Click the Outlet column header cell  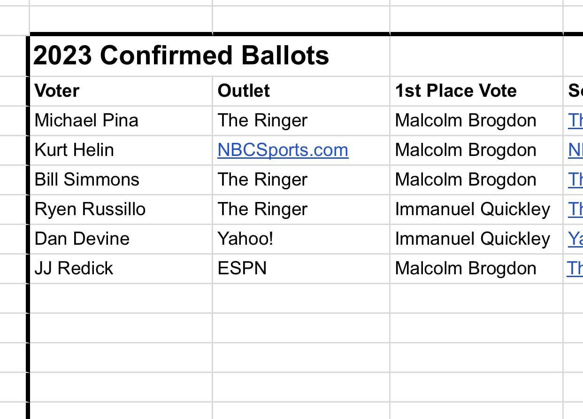click(x=244, y=91)
